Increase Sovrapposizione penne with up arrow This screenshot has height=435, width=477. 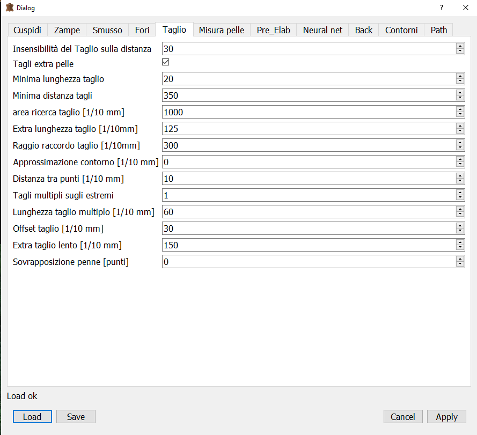460,259
